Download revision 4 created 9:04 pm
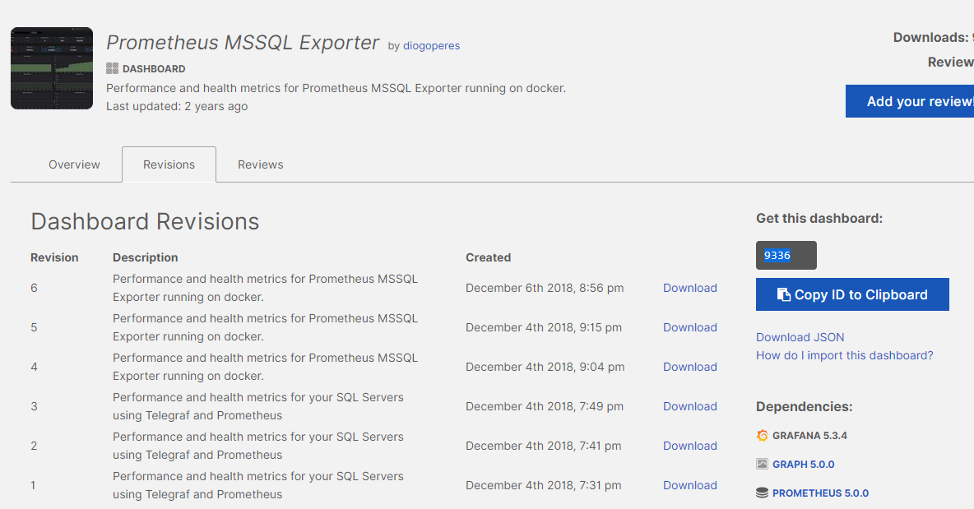 coord(689,367)
